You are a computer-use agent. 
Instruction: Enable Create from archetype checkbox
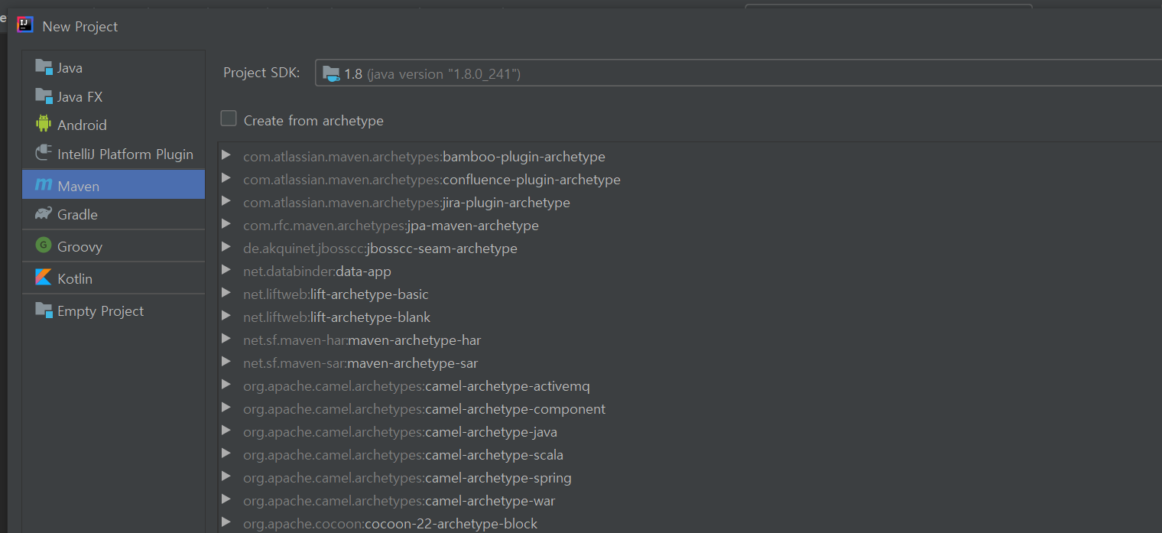coord(229,119)
